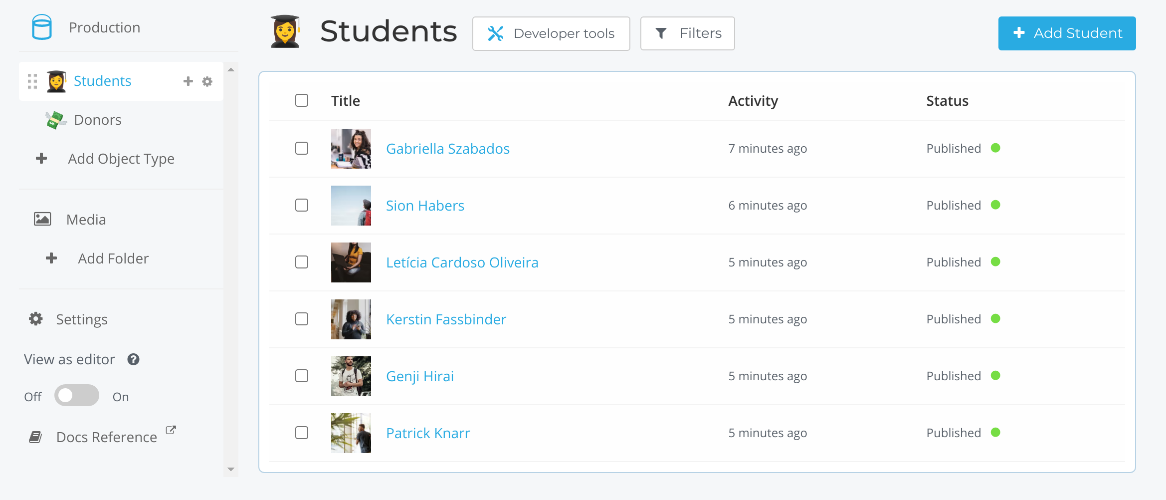
Task: Click the plus icon for Add Folder
Action: pos(51,258)
